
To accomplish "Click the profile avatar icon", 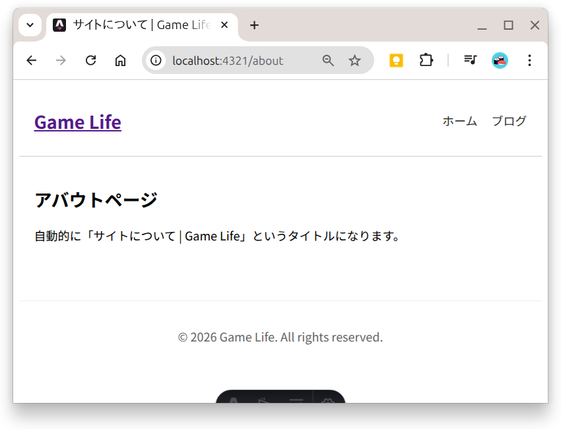I will point(500,61).
